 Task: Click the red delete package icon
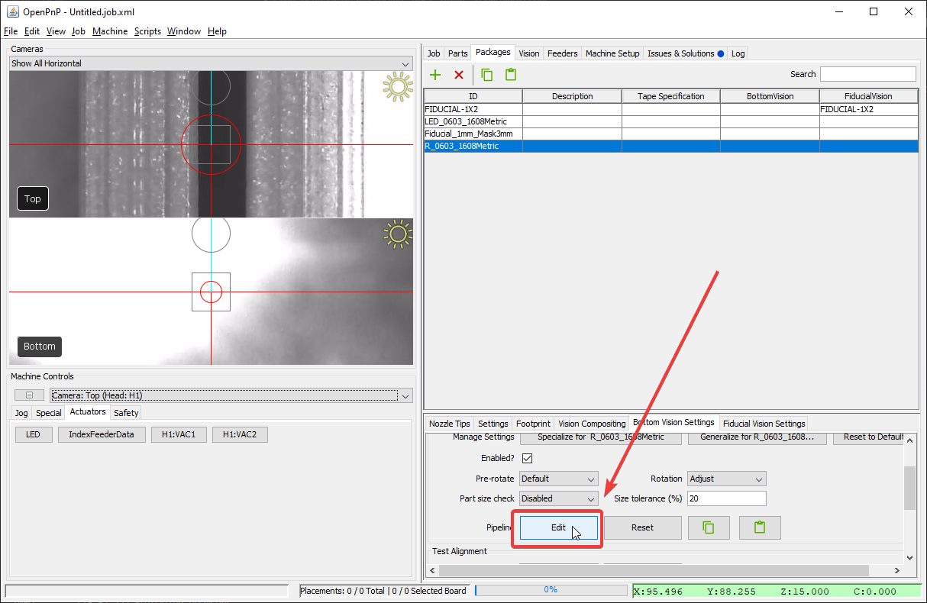[459, 75]
